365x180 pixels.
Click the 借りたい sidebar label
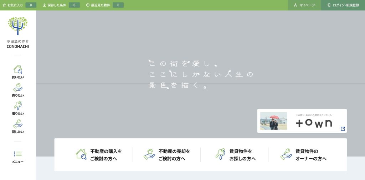click(x=18, y=113)
